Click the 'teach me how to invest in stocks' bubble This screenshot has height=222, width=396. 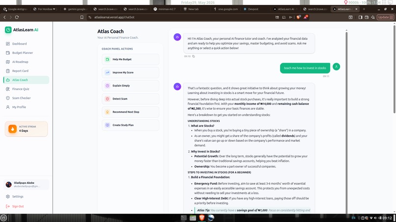coord(305,68)
